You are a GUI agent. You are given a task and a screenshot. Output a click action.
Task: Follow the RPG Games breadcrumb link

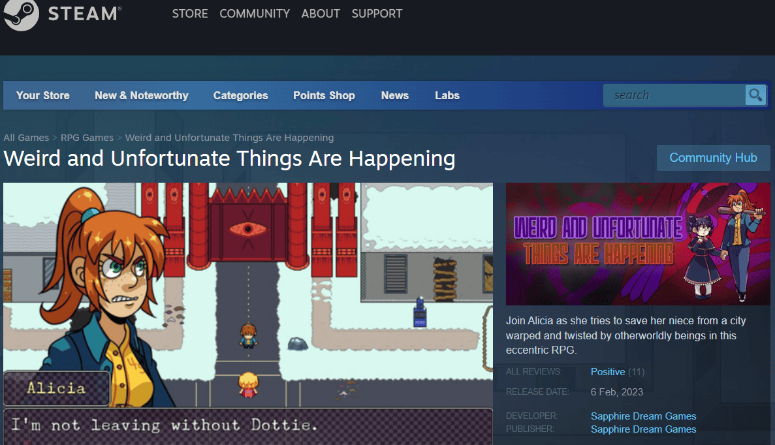coord(87,138)
